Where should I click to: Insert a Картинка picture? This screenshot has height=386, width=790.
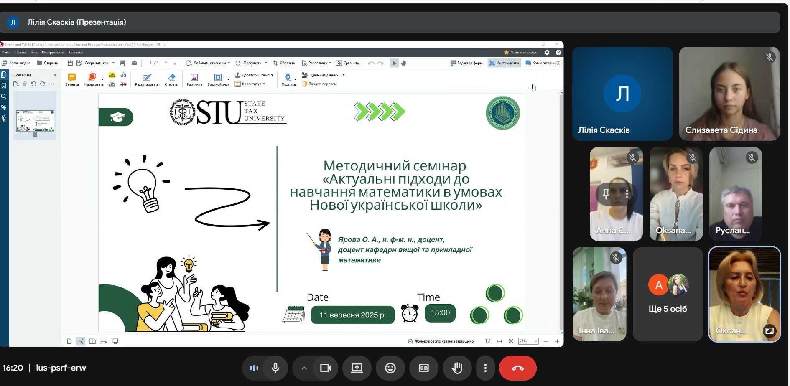point(194,79)
